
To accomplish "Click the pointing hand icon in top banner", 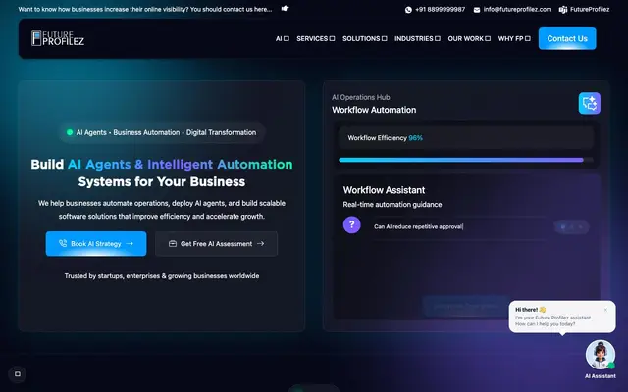I will tap(285, 9).
